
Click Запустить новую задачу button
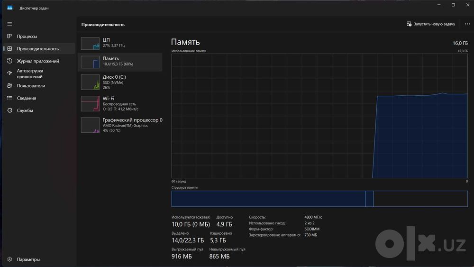tap(431, 24)
